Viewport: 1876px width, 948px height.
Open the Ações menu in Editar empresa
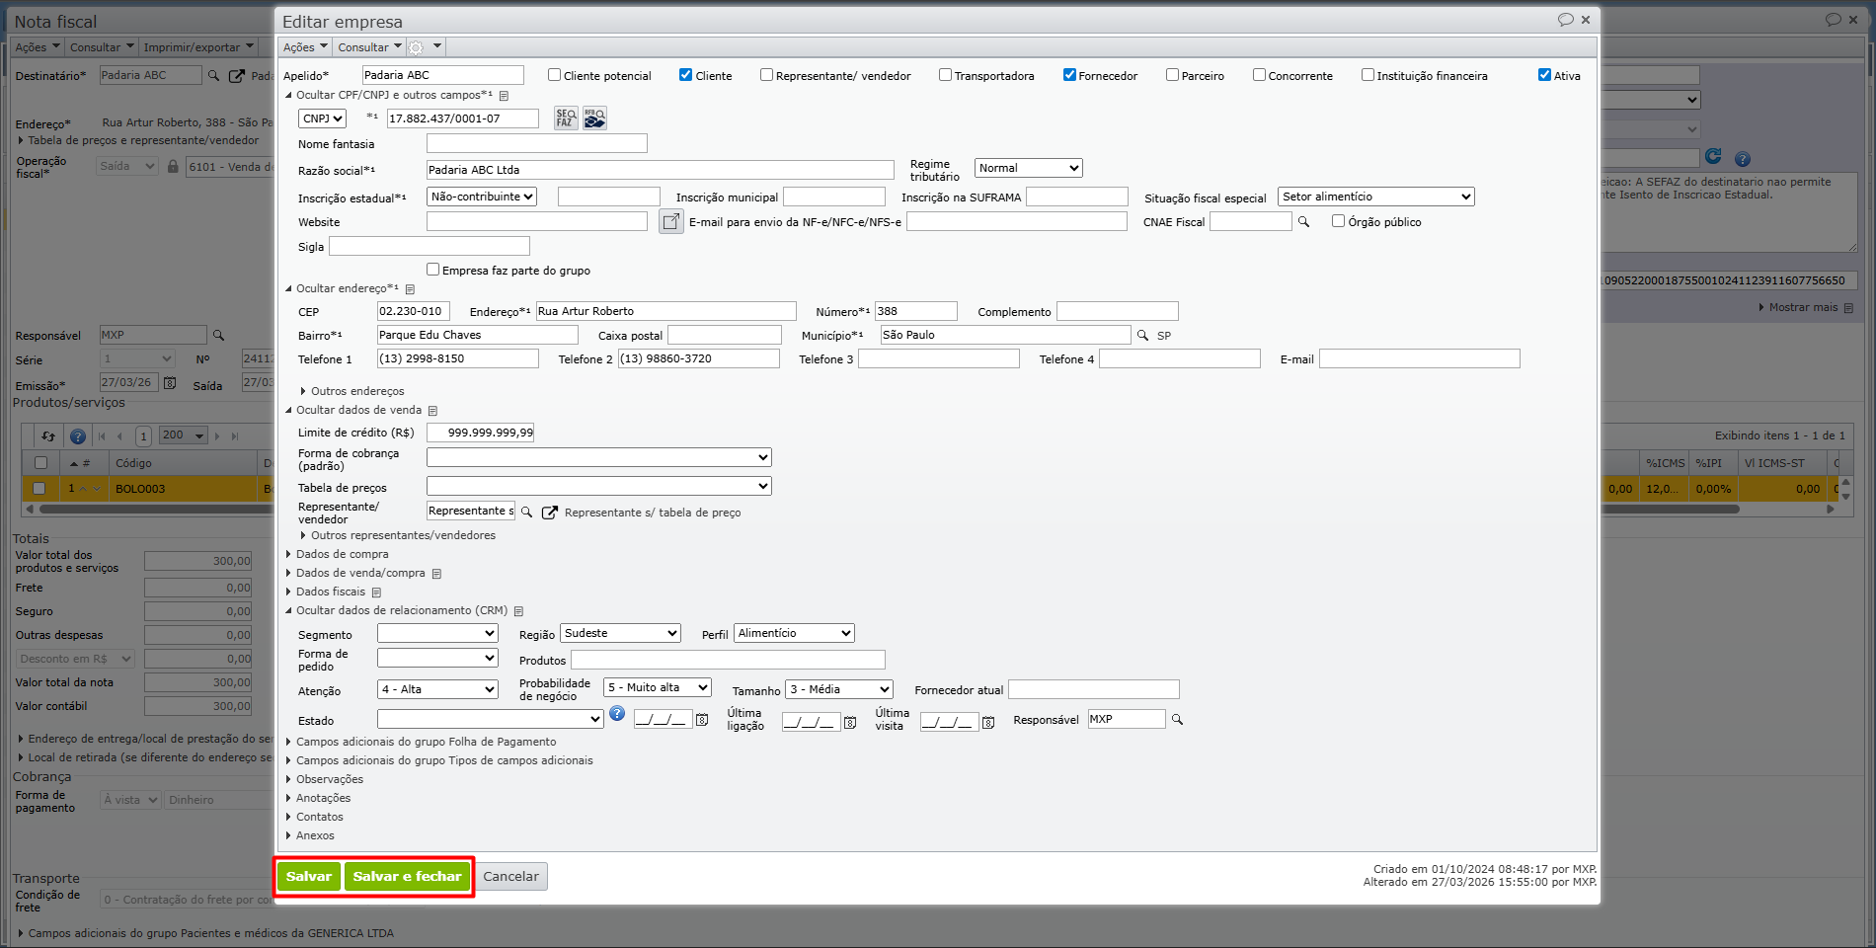304,47
